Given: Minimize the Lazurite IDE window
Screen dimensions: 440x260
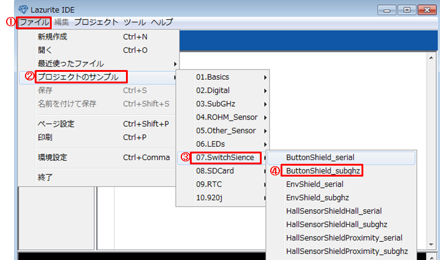Looking at the screenshot, I should [x=387, y=10].
